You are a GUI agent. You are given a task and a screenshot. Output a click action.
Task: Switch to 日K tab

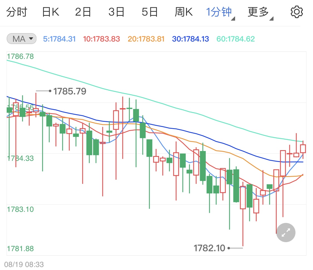pyautogui.click(x=51, y=12)
